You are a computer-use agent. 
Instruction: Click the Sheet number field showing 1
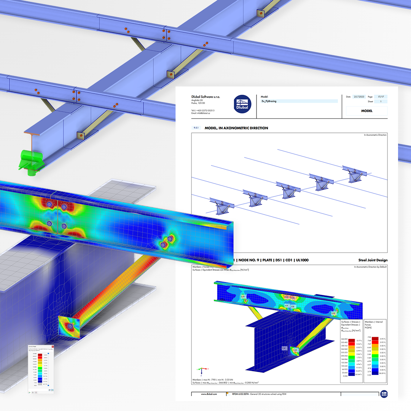tap(381, 102)
